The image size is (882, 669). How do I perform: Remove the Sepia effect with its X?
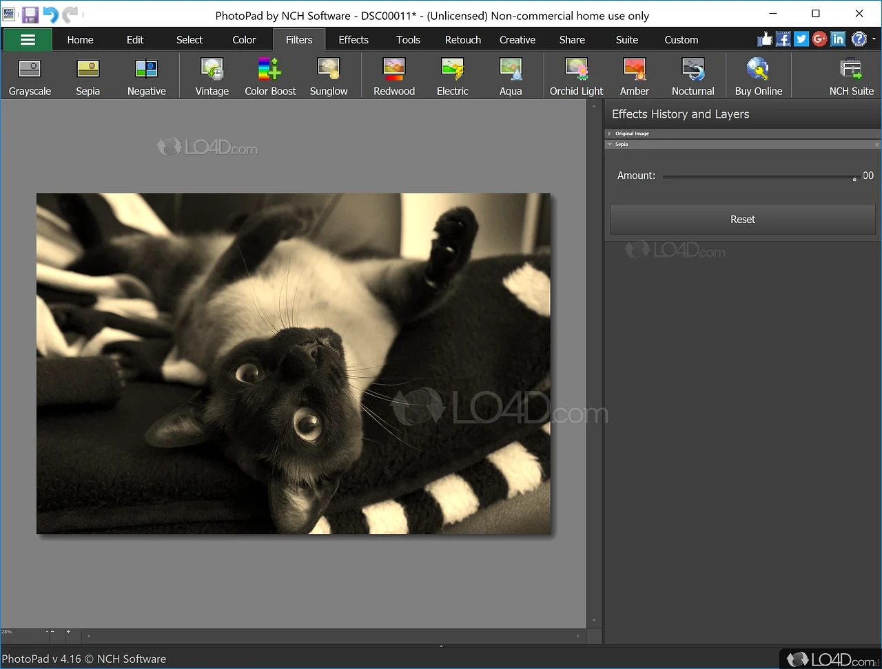point(876,144)
